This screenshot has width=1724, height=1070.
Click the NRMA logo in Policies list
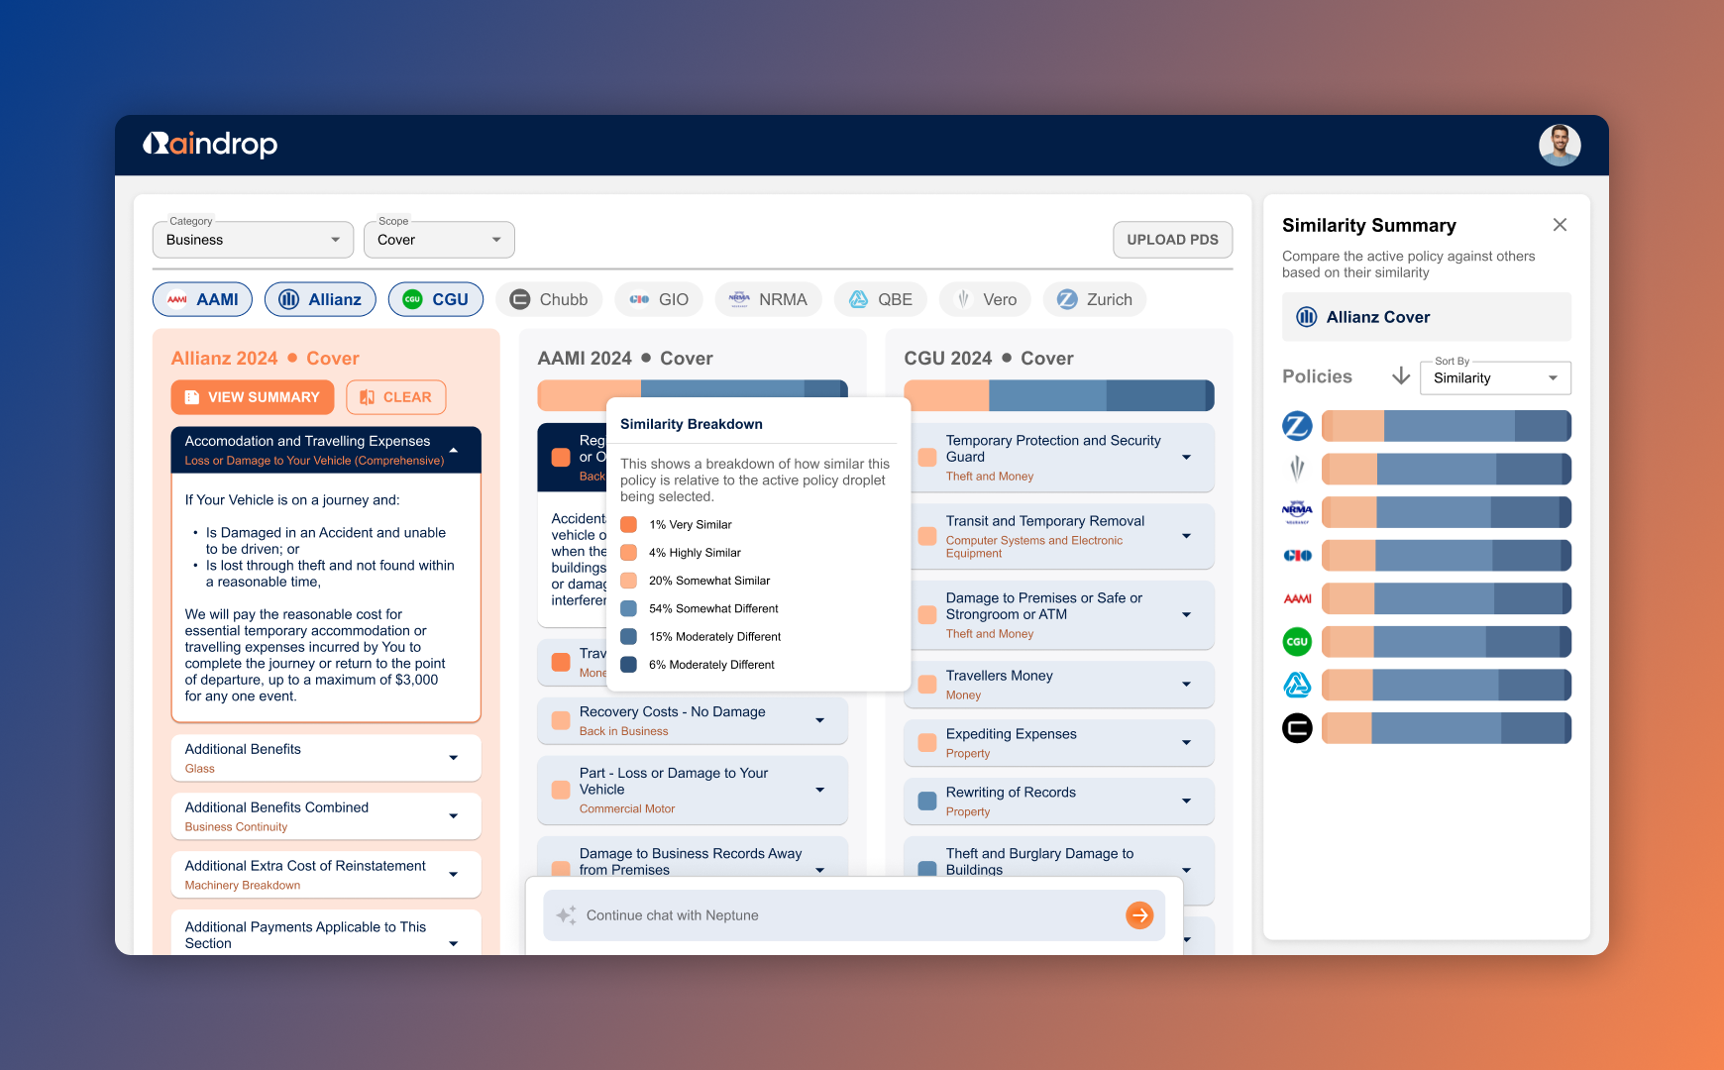[x=1297, y=512]
